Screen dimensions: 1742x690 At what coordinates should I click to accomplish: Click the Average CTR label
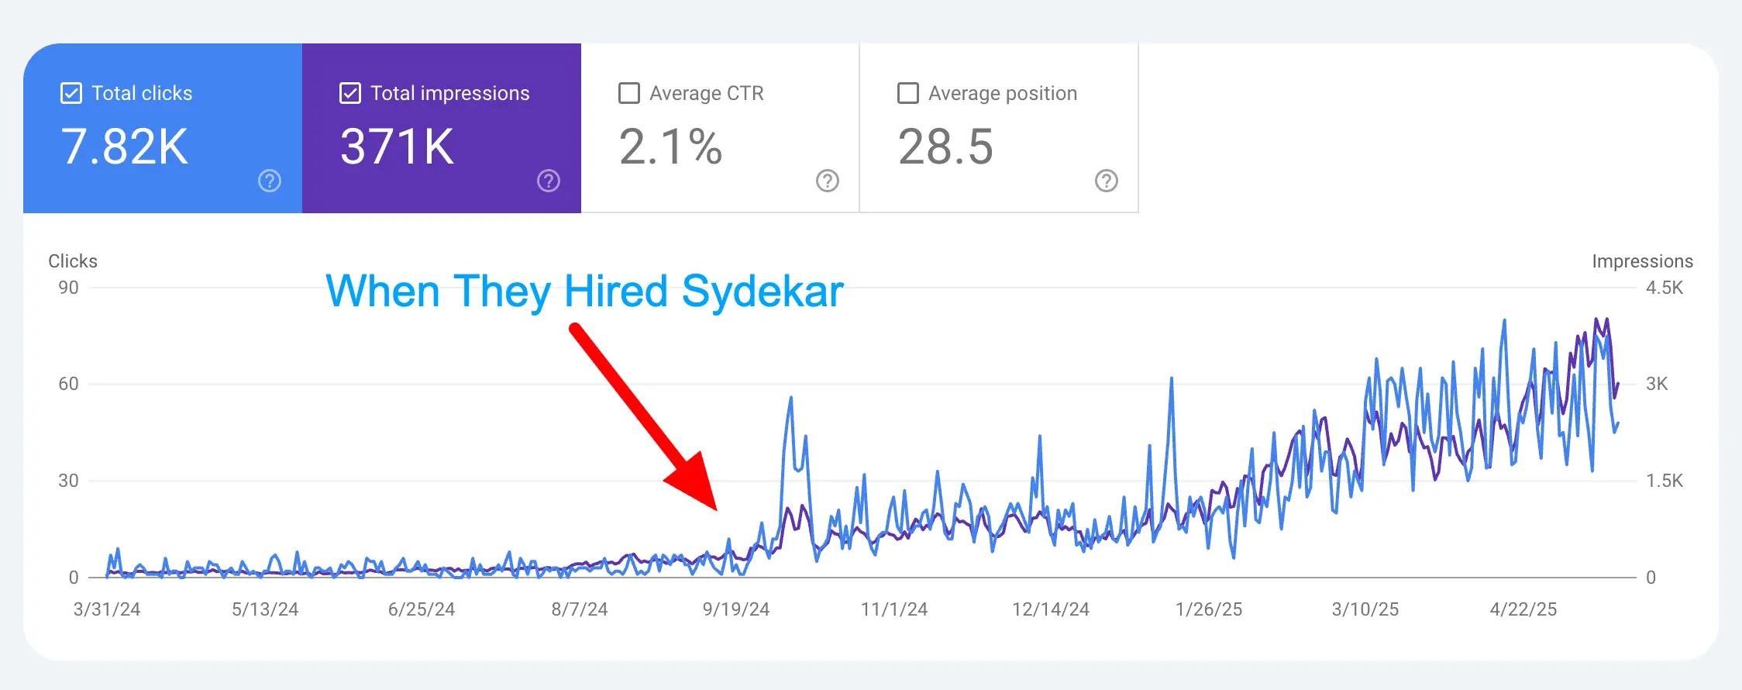(707, 94)
